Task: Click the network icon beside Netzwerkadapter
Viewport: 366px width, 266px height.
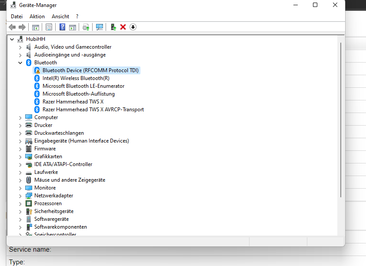Action: tap(29, 196)
